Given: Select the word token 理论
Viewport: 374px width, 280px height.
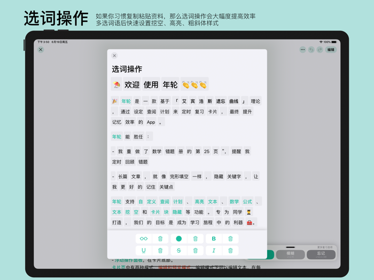Looking at the screenshot, I should click(x=255, y=101).
